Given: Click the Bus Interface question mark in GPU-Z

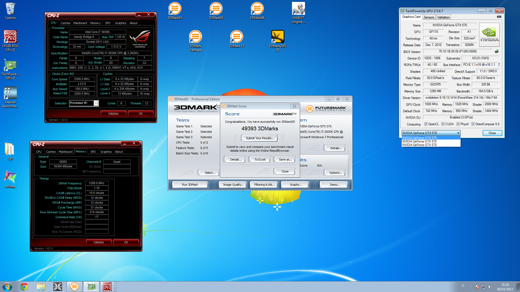Looking at the screenshot, I should click(x=499, y=65).
